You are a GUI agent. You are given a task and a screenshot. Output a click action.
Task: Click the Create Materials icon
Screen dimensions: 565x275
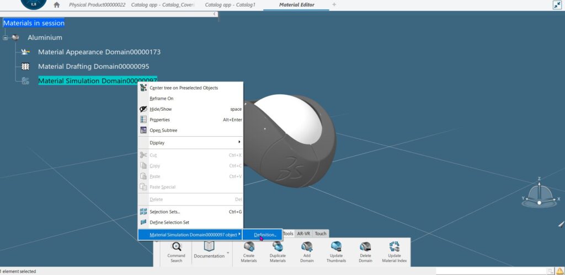coord(249,247)
